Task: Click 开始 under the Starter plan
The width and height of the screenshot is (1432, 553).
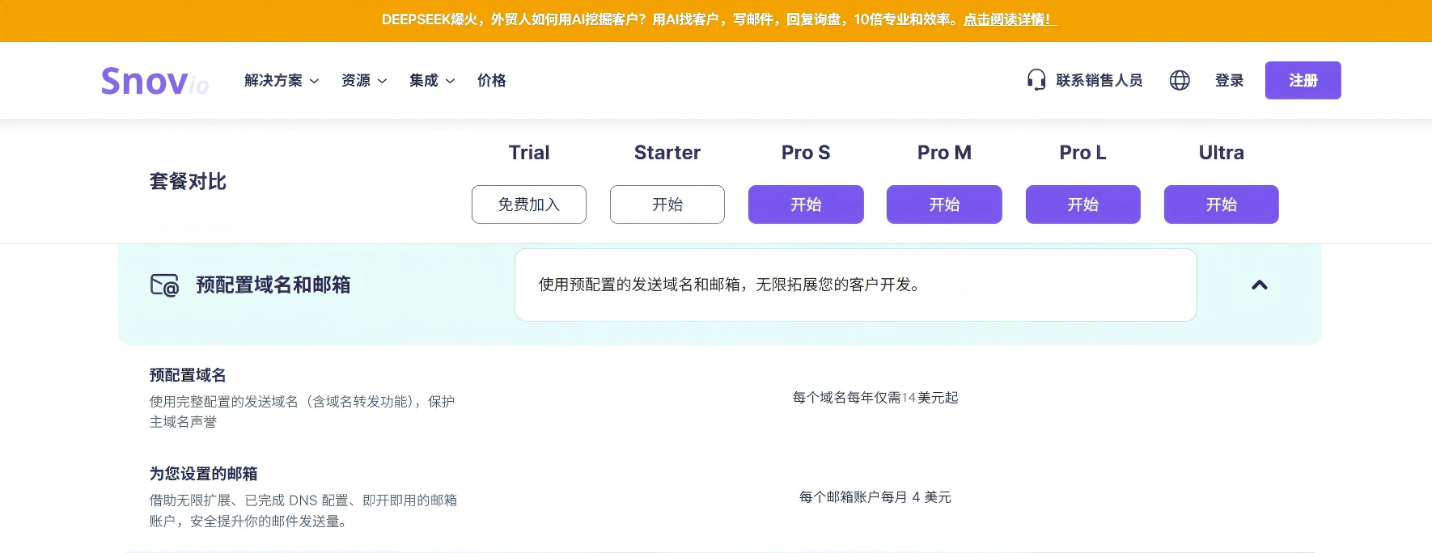Action: coord(667,205)
